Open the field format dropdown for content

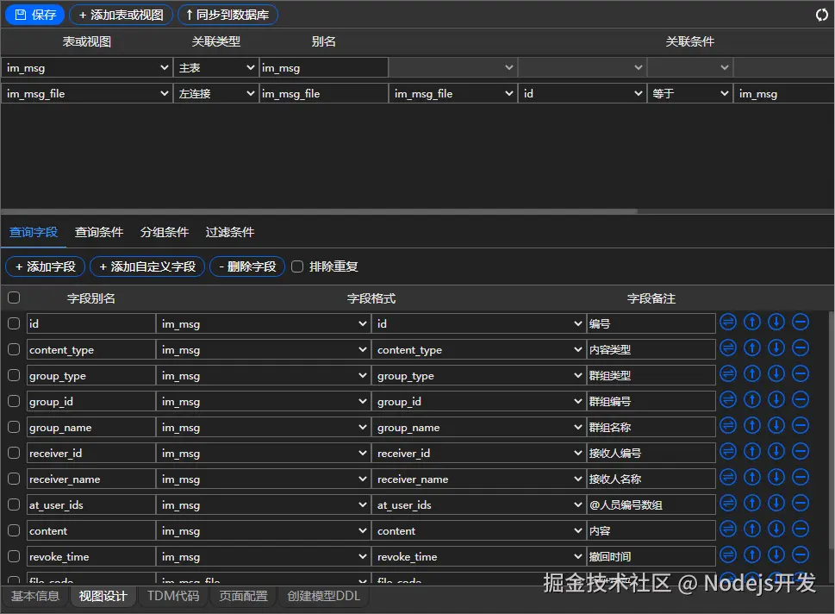coord(478,529)
